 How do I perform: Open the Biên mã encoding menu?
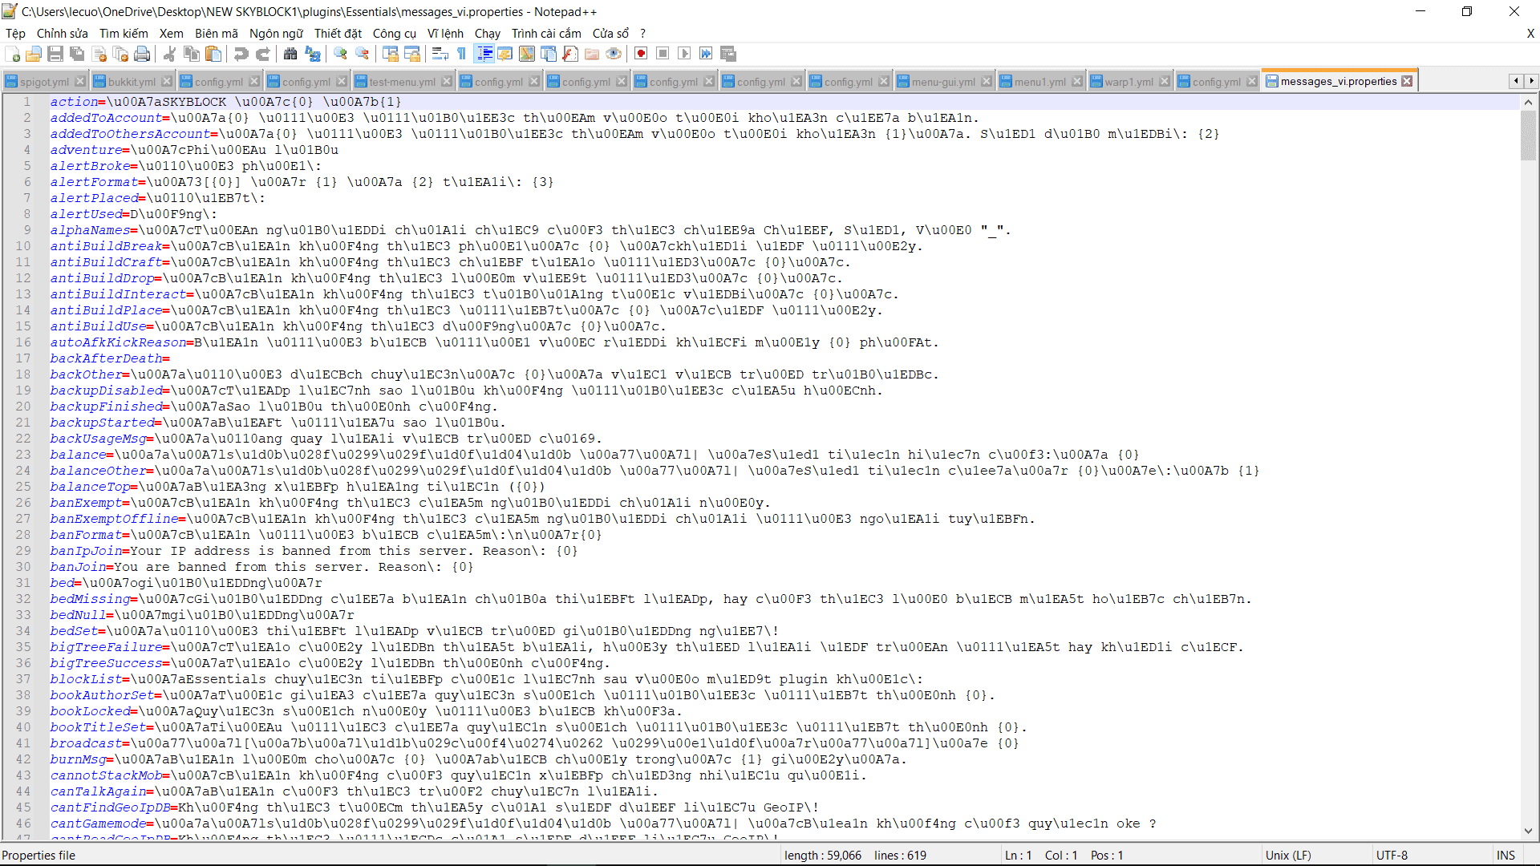[216, 34]
